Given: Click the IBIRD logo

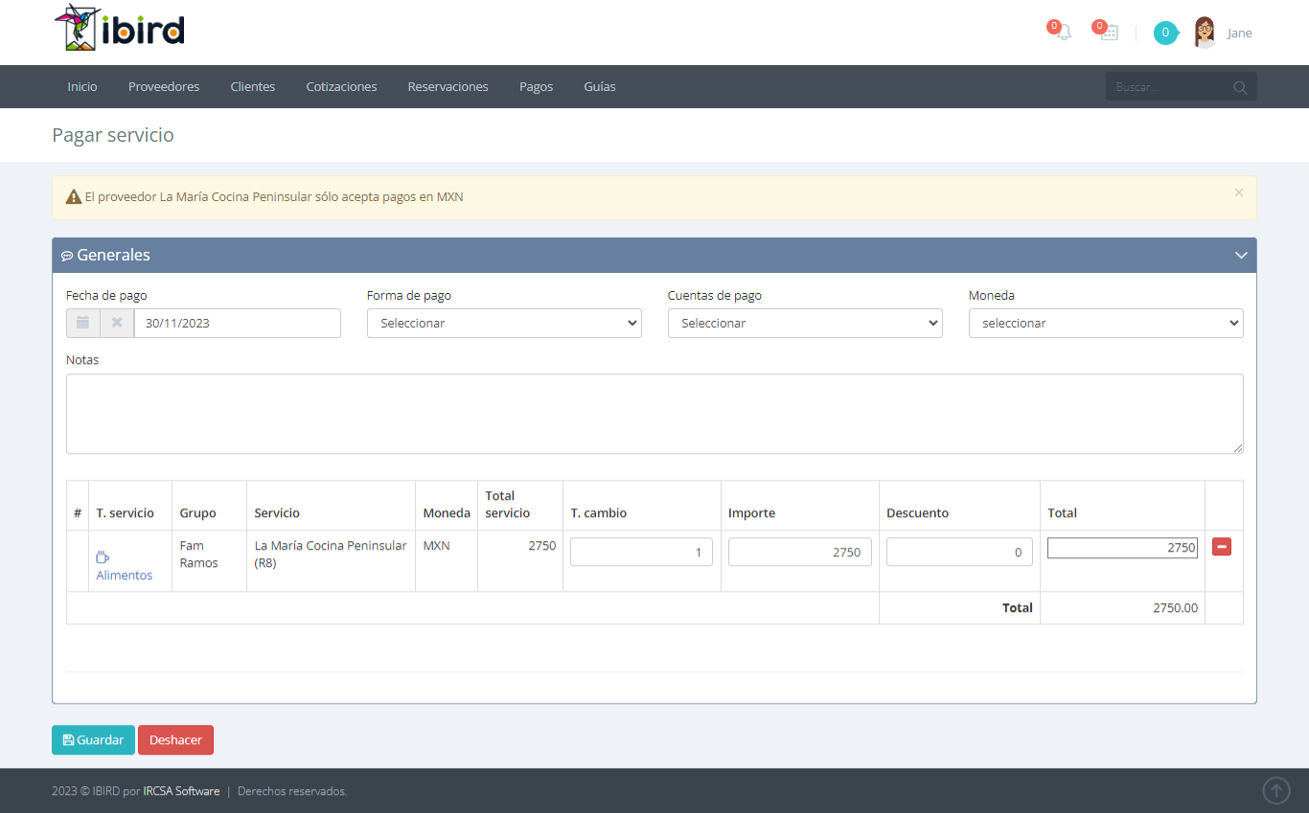Looking at the screenshot, I should pyautogui.click(x=119, y=29).
